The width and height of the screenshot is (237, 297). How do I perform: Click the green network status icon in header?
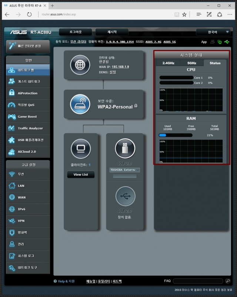click(220, 42)
